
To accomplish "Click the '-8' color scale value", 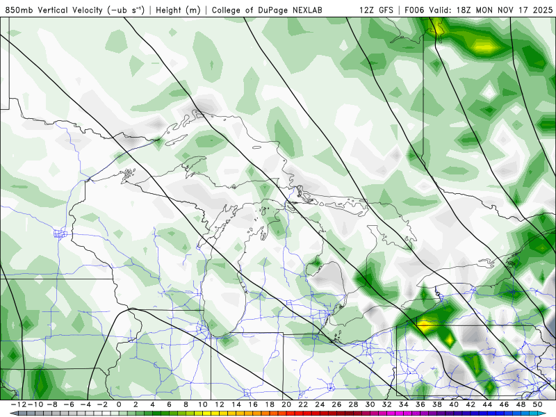I will (x=53, y=404).
